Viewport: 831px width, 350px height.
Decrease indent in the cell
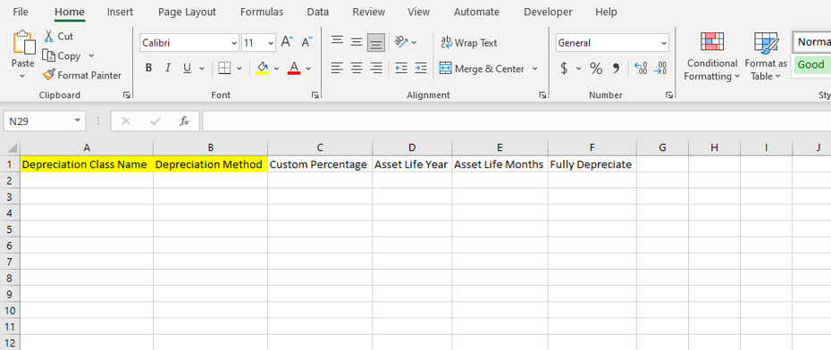[x=402, y=69]
